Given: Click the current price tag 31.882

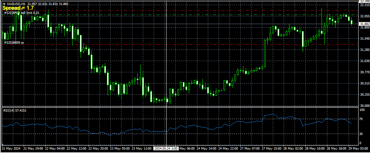Looking at the screenshot, I should click(365, 24).
